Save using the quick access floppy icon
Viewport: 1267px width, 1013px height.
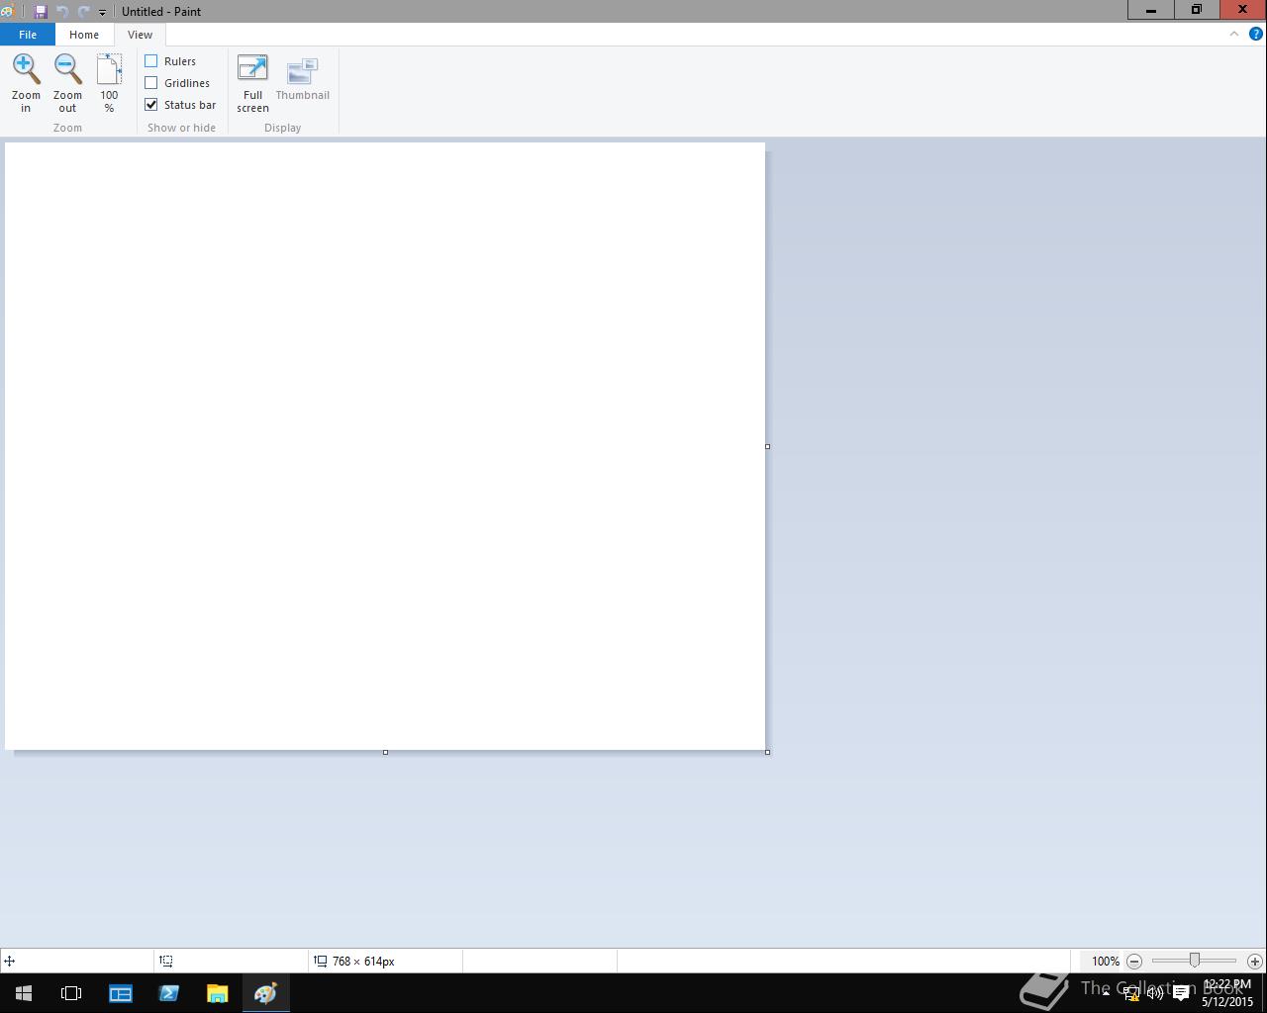point(41,12)
